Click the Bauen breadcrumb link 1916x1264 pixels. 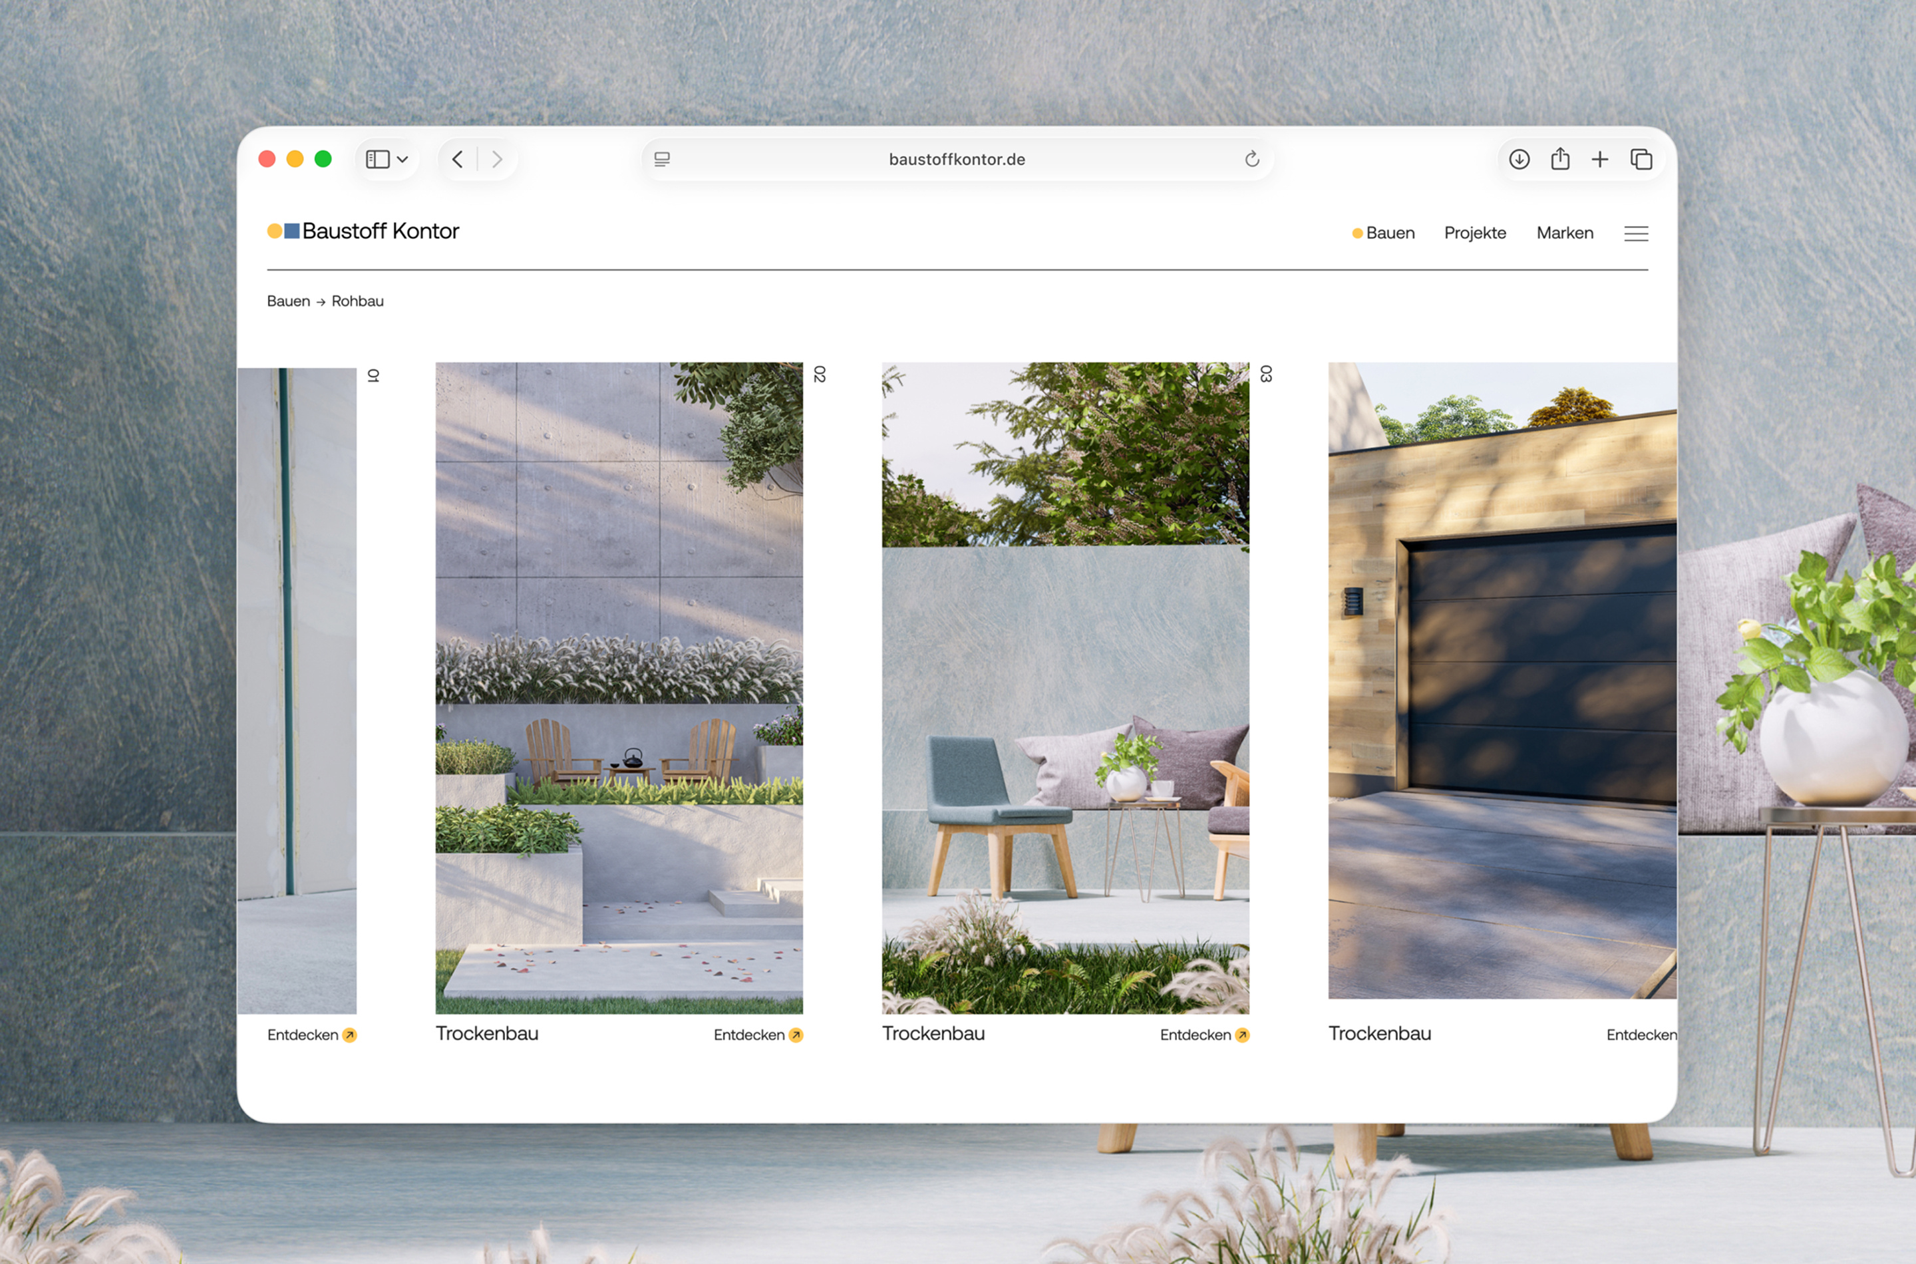[x=289, y=301]
